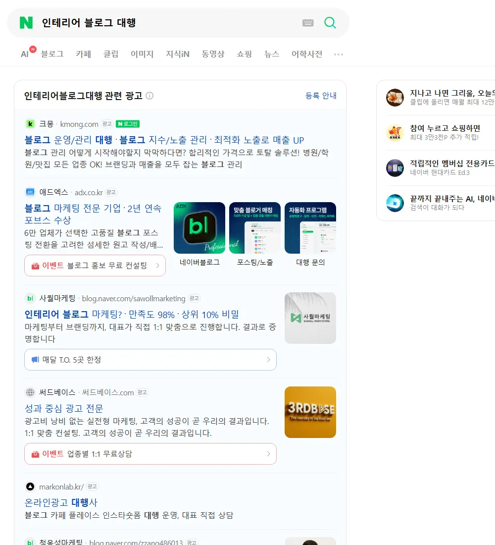Click the kmong.com URL
This screenshot has height=545, width=495.
point(79,124)
